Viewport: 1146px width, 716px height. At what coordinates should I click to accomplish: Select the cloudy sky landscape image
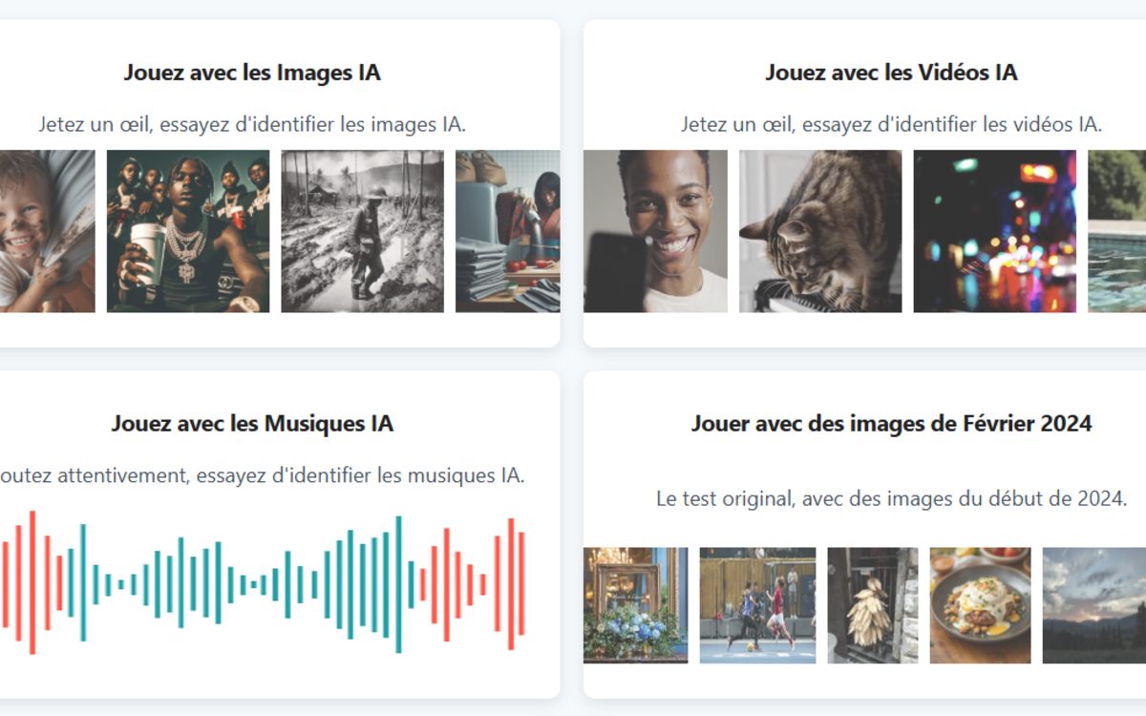tap(1093, 605)
